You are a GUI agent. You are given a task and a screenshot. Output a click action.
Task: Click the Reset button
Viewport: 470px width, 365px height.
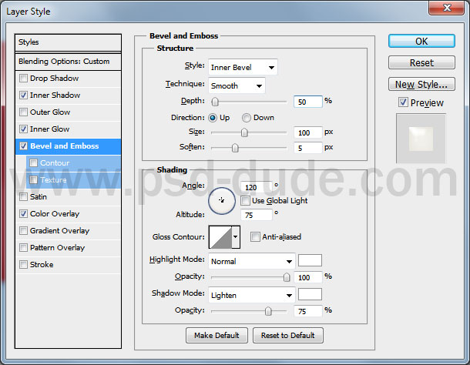tap(421, 62)
